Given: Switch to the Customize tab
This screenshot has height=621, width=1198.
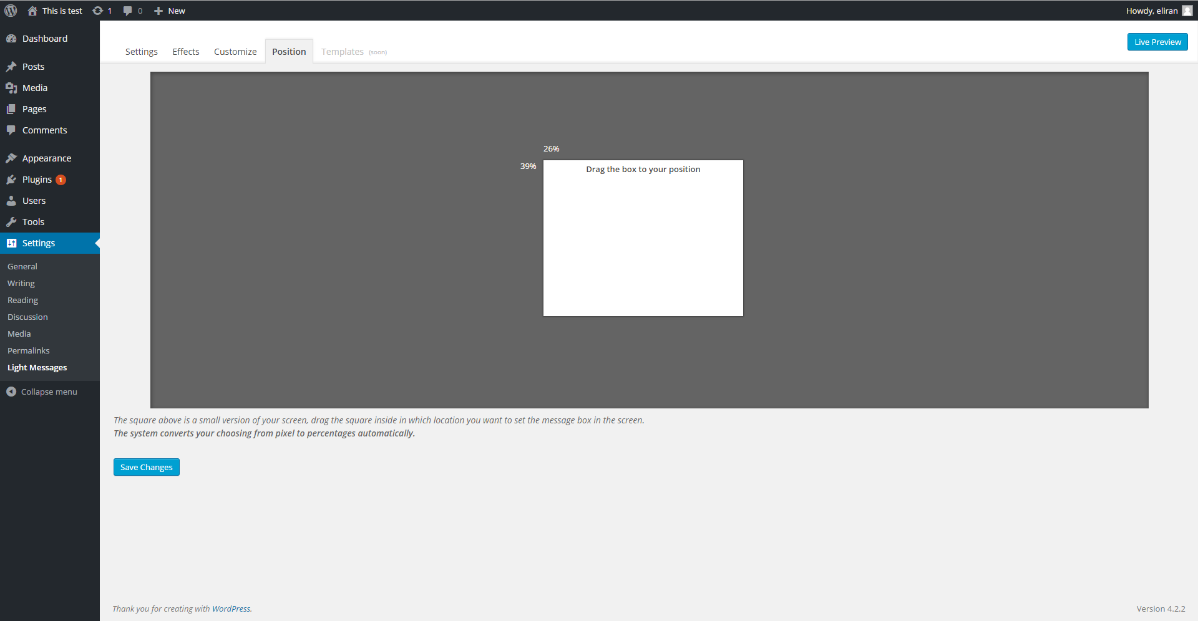Looking at the screenshot, I should tap(235, 52).
